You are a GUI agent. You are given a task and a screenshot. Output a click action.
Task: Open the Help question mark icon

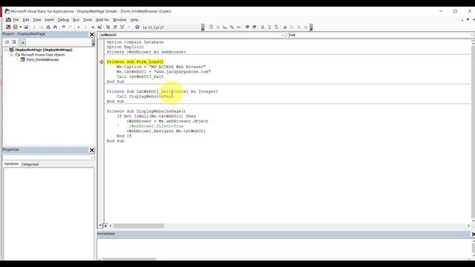[x=137, y=27]
